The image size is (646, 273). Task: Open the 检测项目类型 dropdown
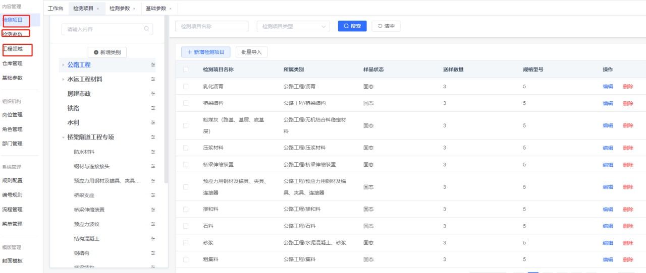[x=293, y=26]
